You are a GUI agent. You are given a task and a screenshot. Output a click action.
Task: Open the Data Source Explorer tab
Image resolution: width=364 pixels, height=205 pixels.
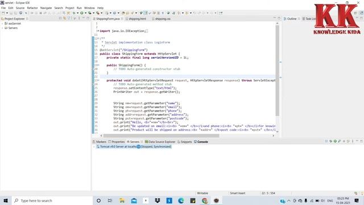[x=160, y=142]
